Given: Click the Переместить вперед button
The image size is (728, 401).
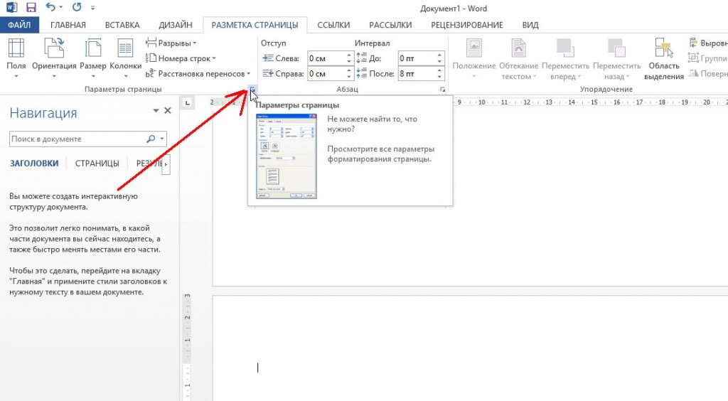Looking at the screenshot, I should (x=565, y=59).
